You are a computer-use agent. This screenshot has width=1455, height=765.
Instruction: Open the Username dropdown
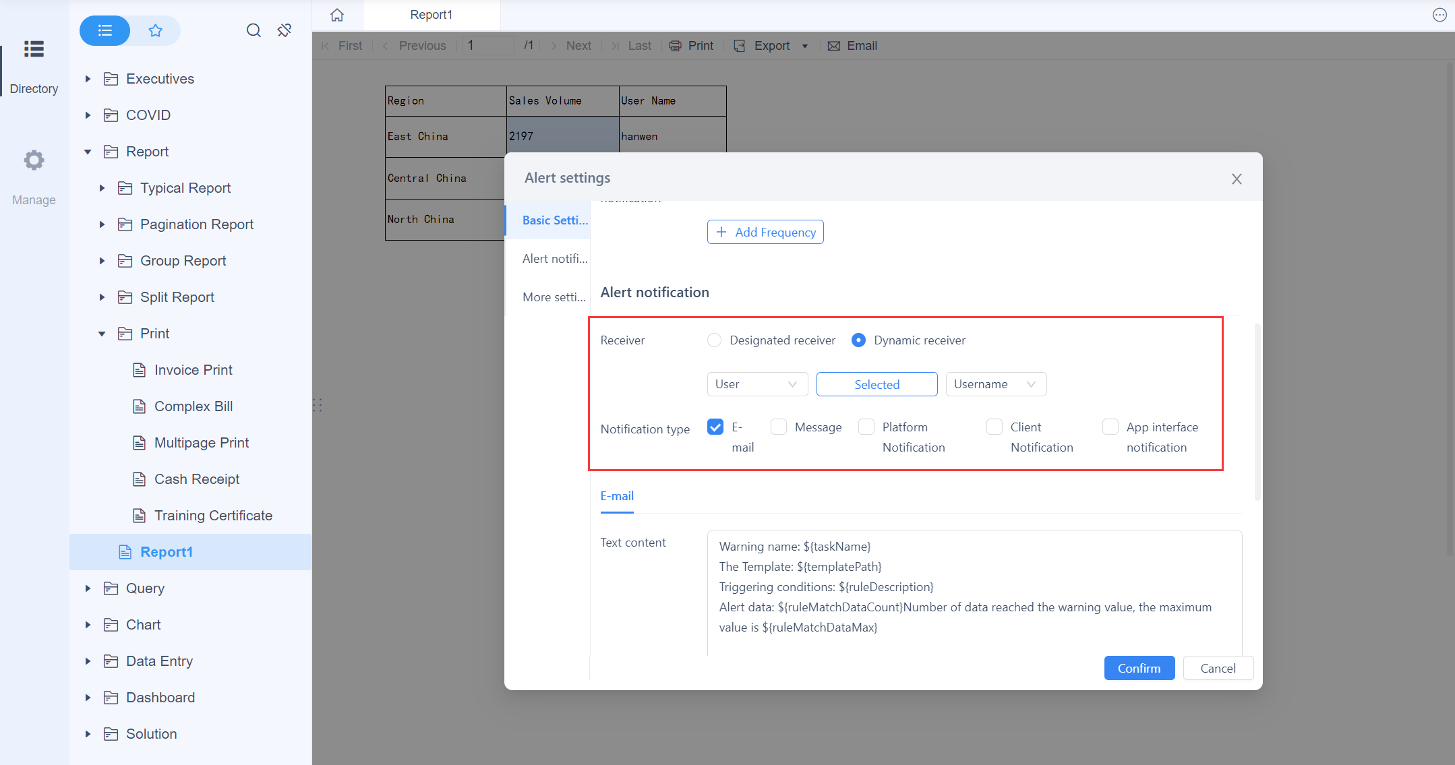[996, 384]
